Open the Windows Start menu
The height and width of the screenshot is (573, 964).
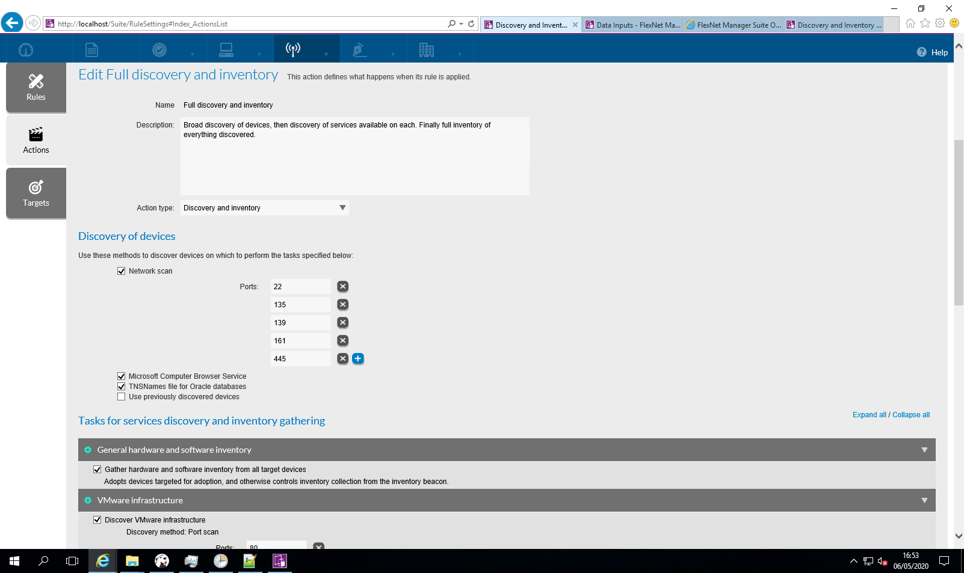coord(14,561)
